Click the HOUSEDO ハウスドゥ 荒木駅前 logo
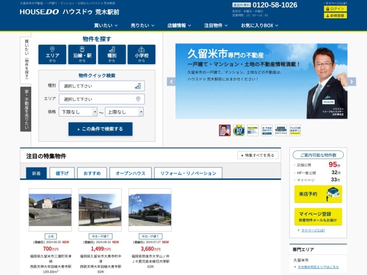 70,12
